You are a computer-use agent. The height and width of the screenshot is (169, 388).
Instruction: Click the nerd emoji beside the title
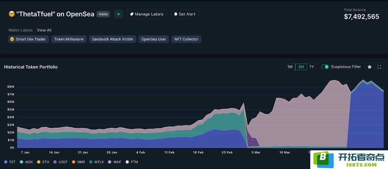pos(12,14)
